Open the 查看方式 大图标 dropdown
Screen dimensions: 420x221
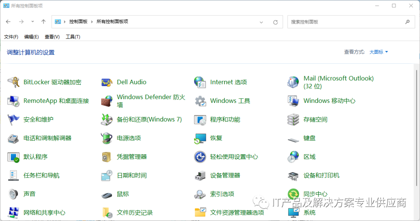point(378,52)
